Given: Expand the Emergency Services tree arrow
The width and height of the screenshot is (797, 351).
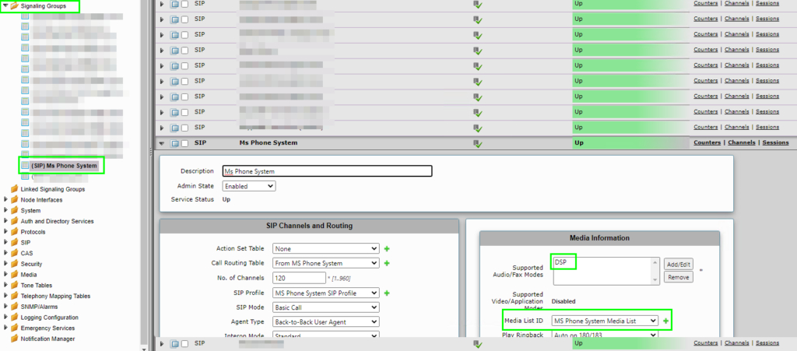Looking at the screenshot, I should [x=5, y=328].
